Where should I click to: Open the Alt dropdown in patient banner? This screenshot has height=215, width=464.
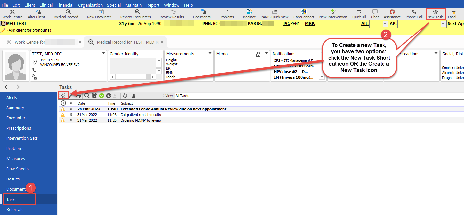point(385,24)
